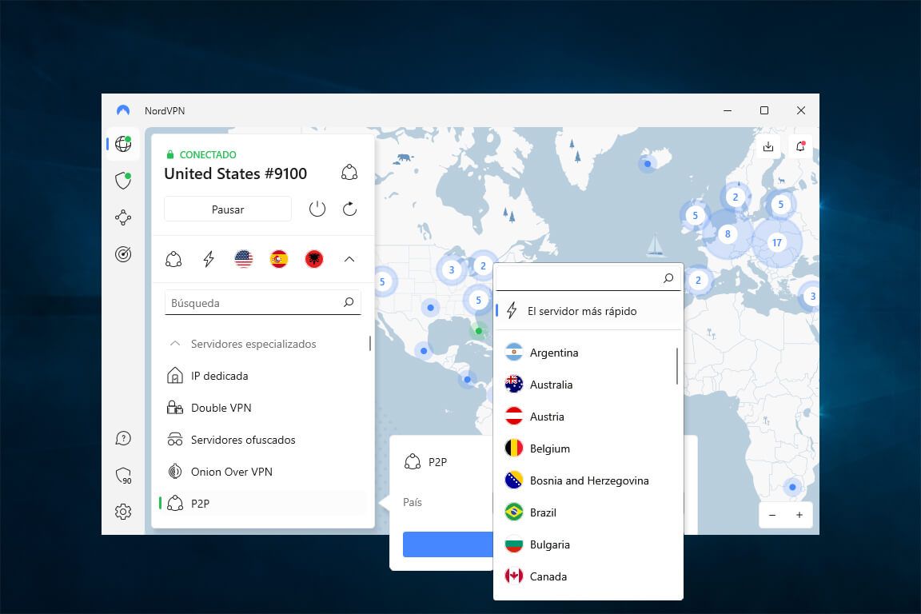Image resolution: width=921 pixels, height=614 pixels.
Task: Open the Threat Protection shield icon in sidebar
Action: 123,181
